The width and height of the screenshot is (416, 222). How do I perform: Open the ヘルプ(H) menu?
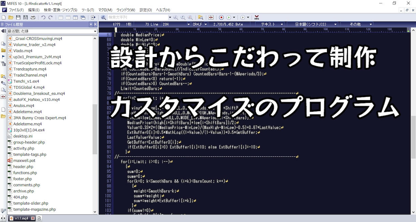point(163,10)
